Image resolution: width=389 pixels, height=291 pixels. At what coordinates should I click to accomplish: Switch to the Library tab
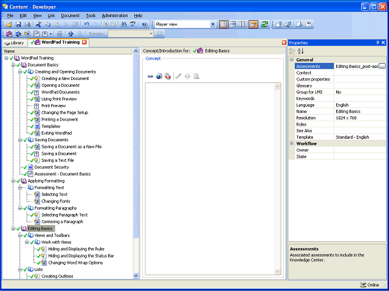pyautogui.click(x=15, y=43)
